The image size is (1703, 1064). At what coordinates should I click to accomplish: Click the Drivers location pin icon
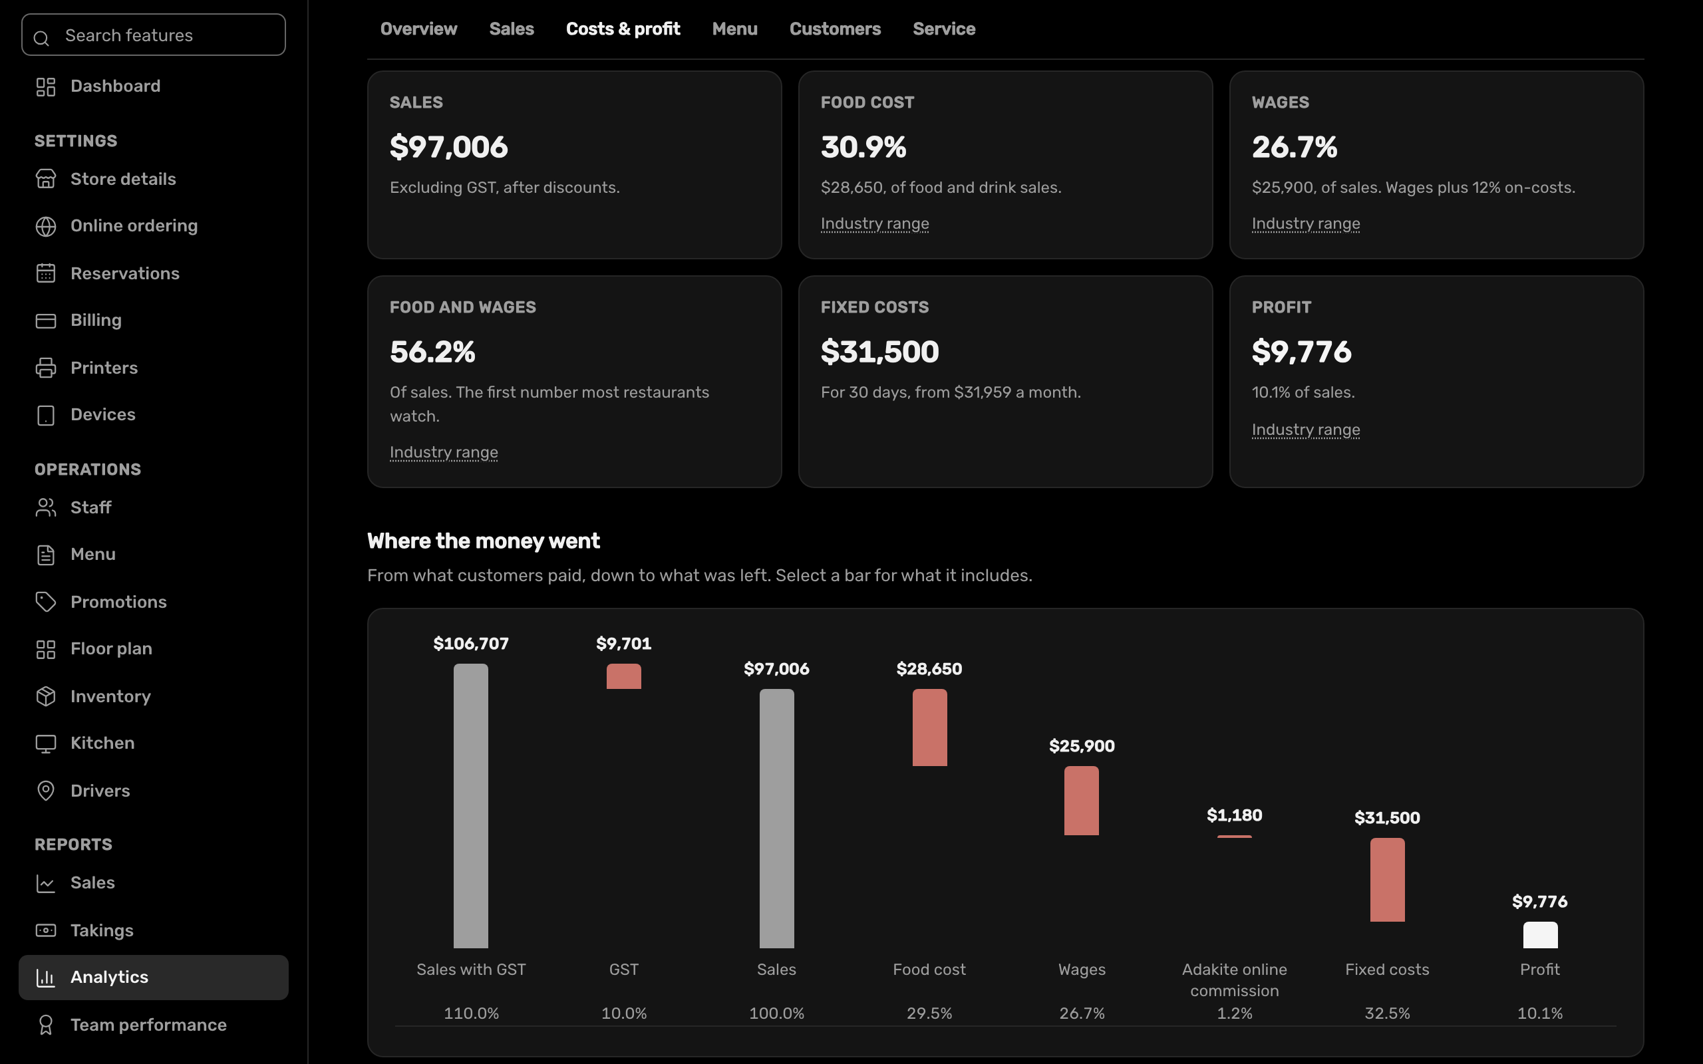point(46,791)
